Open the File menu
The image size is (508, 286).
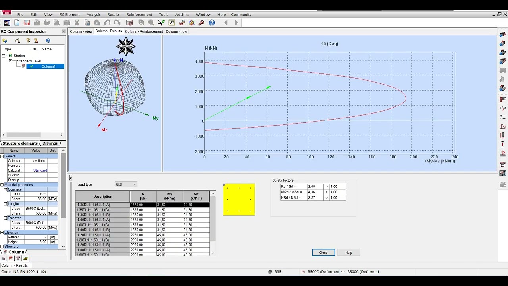[20, 15]
